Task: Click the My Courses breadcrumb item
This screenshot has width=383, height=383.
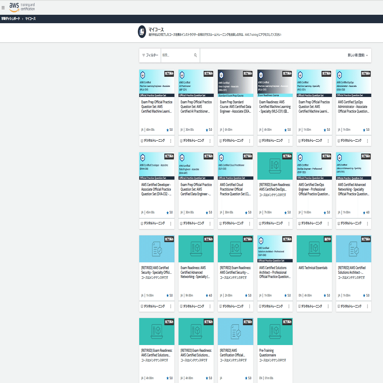Action: click(30, 19)
